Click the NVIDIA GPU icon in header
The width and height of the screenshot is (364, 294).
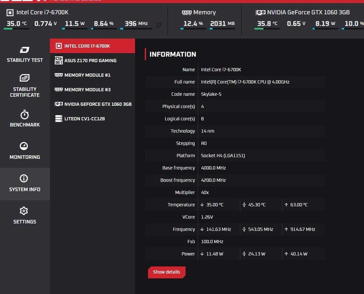(260, 13)
